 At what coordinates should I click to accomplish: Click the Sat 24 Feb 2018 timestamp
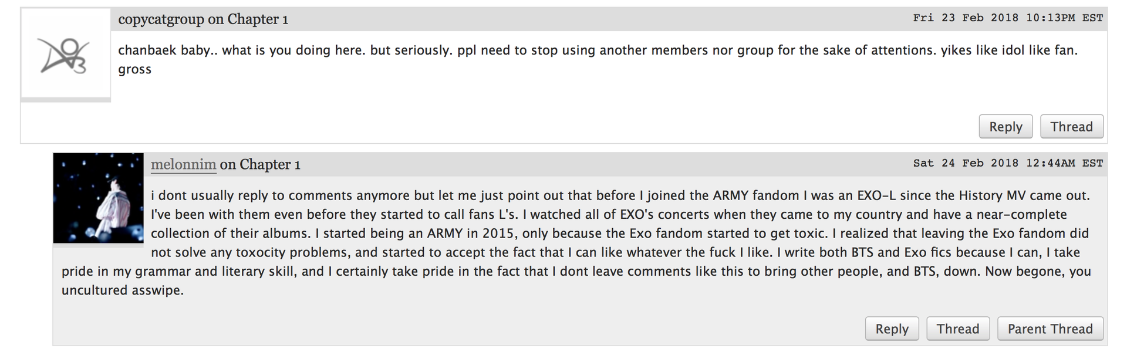click(1008, 163)
